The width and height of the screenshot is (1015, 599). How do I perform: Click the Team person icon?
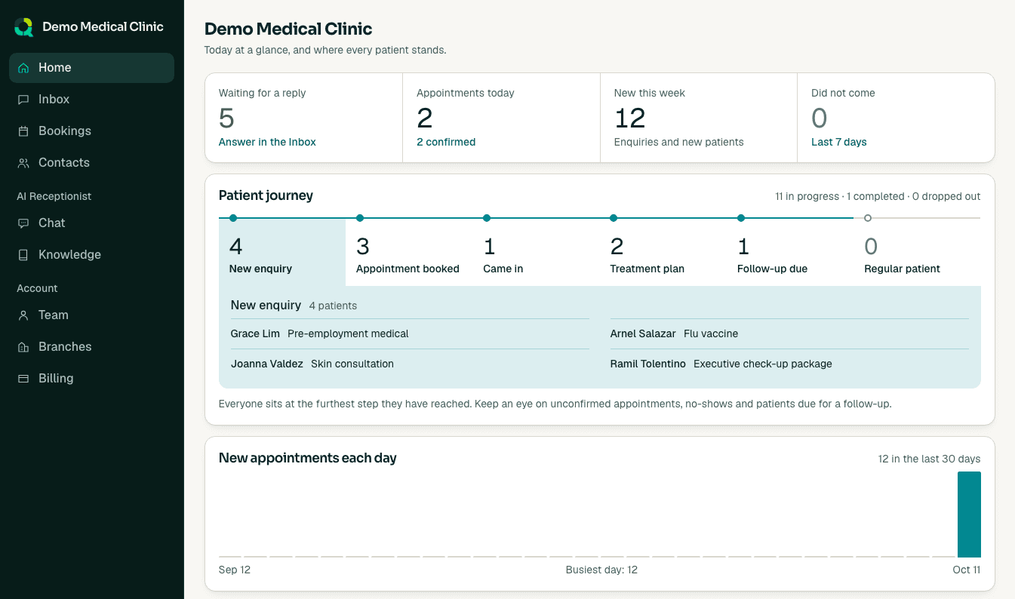[23, 315]
